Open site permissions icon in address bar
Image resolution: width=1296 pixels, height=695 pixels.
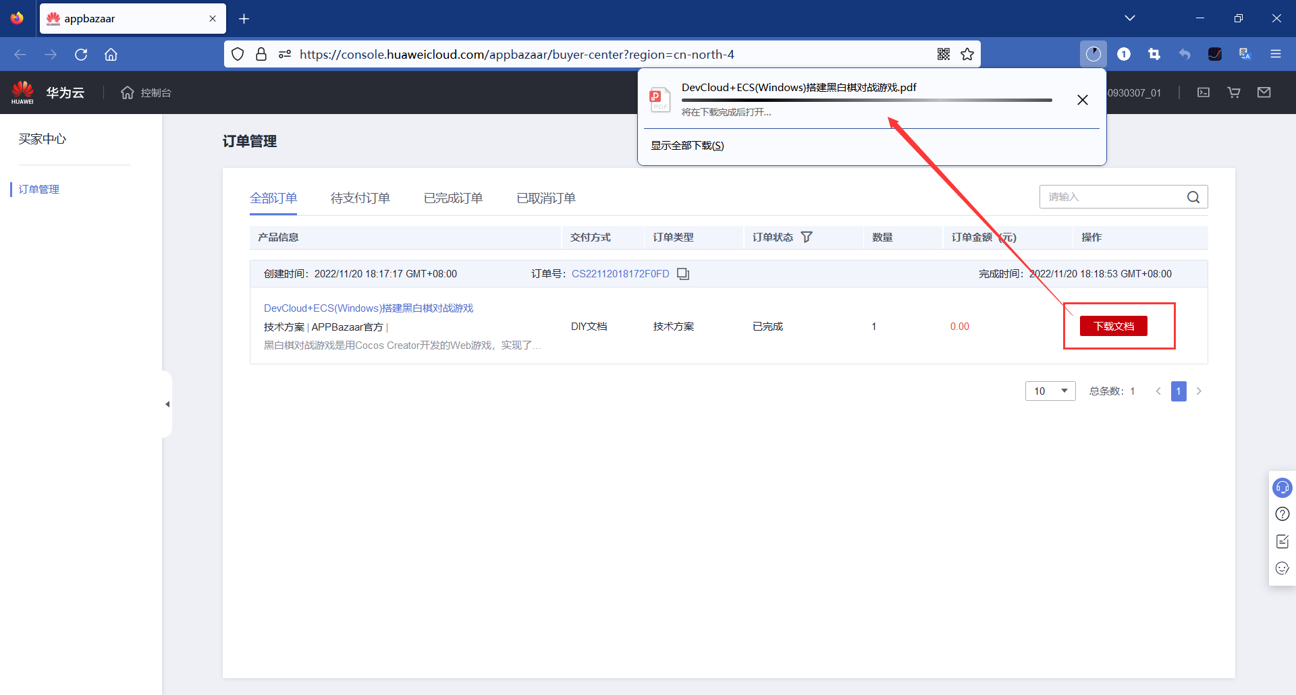click(x=285, y=55)
